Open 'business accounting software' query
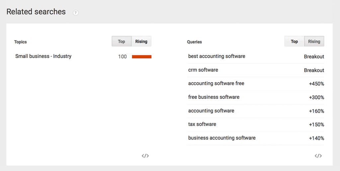340x171 pixels. (222, 138)
